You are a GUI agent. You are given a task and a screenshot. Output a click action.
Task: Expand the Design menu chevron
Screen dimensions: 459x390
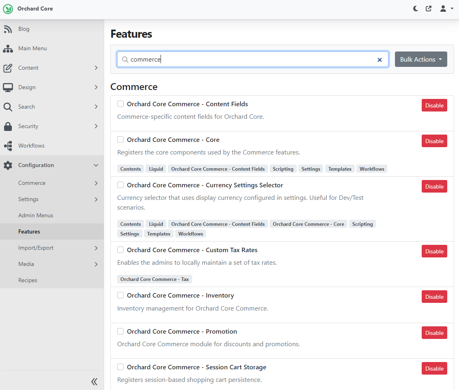pos(96,87)
